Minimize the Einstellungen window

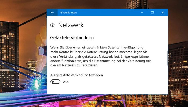(x=142, y=12)
